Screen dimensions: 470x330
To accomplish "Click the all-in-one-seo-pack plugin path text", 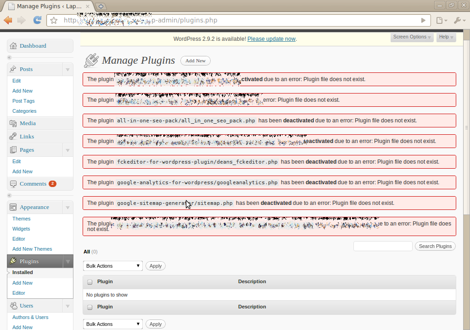I will tap(186, 121).
